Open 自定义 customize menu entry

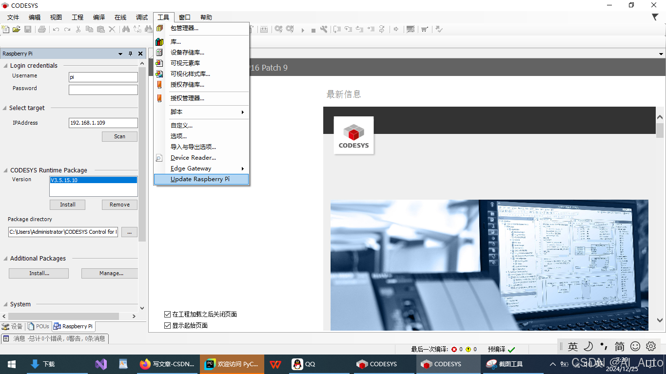[201, 126]
